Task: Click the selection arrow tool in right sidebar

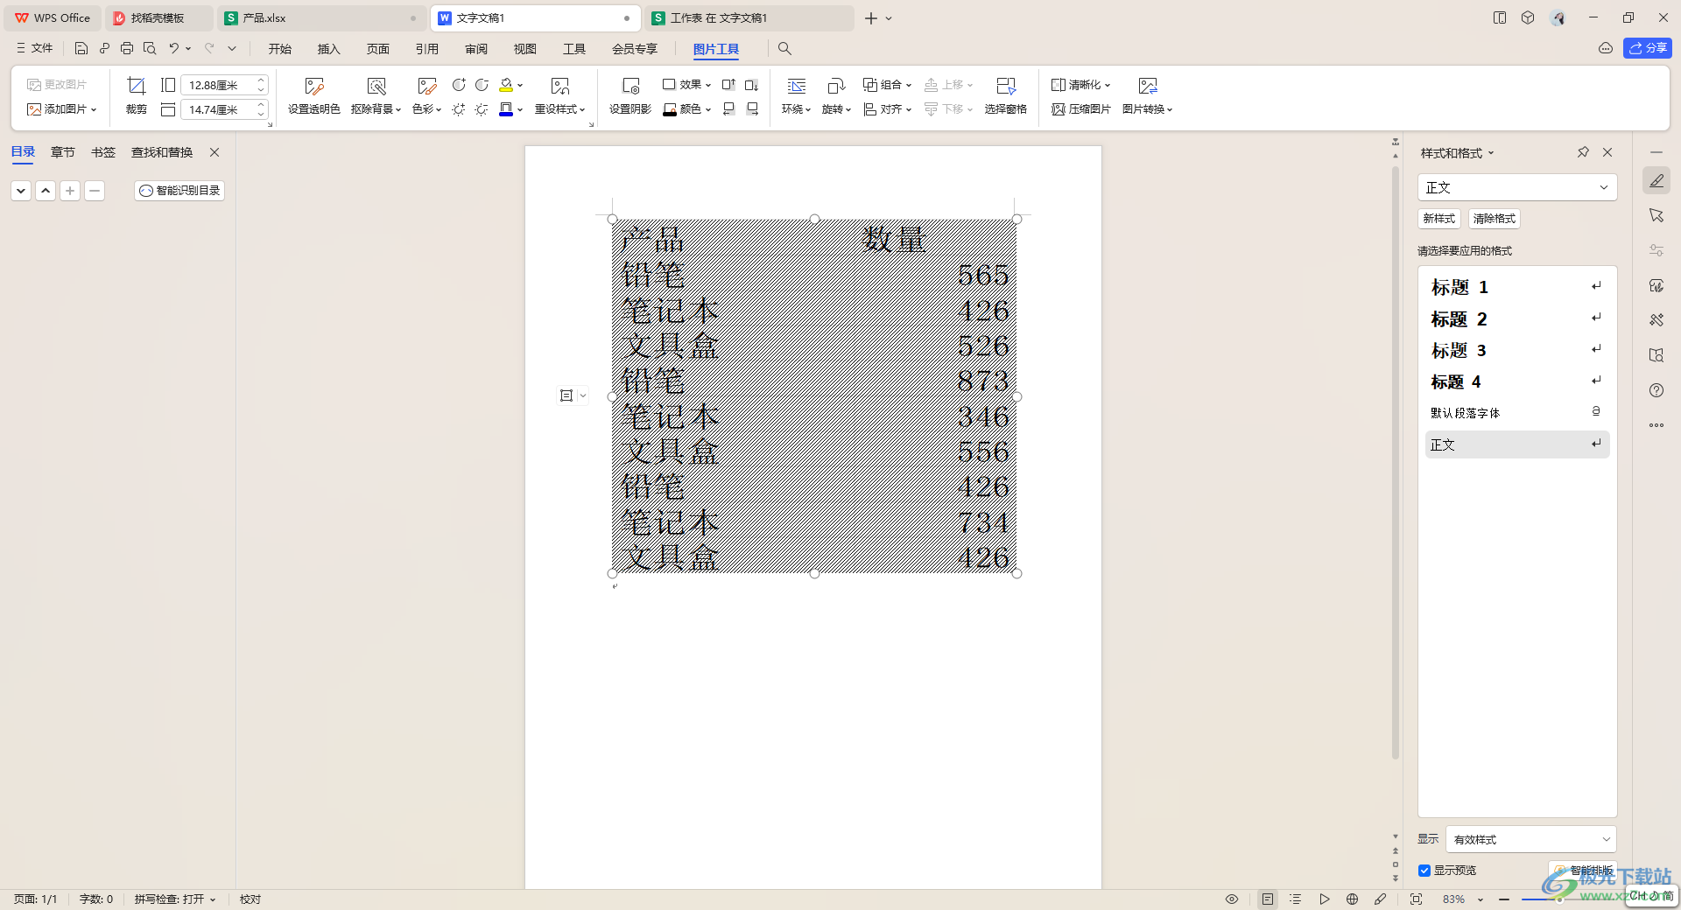Action: (1656, 215)
